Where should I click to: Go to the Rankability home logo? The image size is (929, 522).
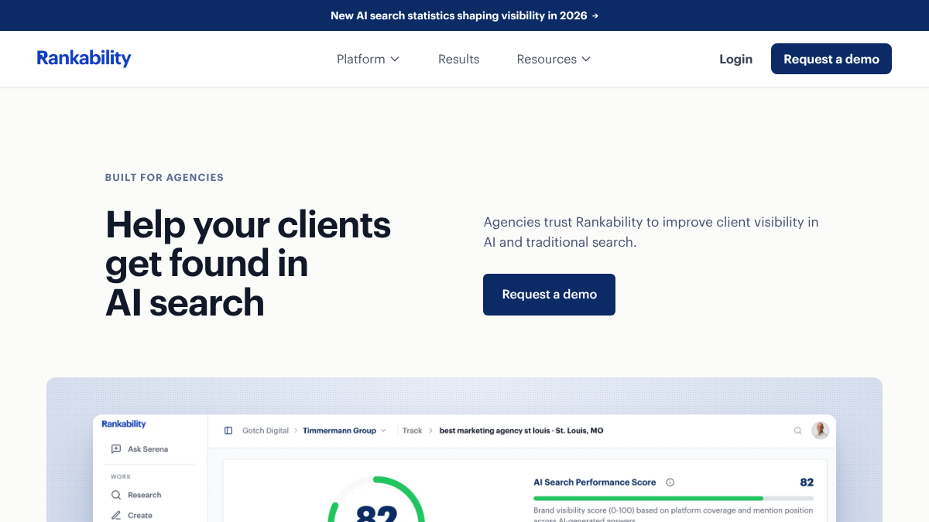tap(84, 58)
